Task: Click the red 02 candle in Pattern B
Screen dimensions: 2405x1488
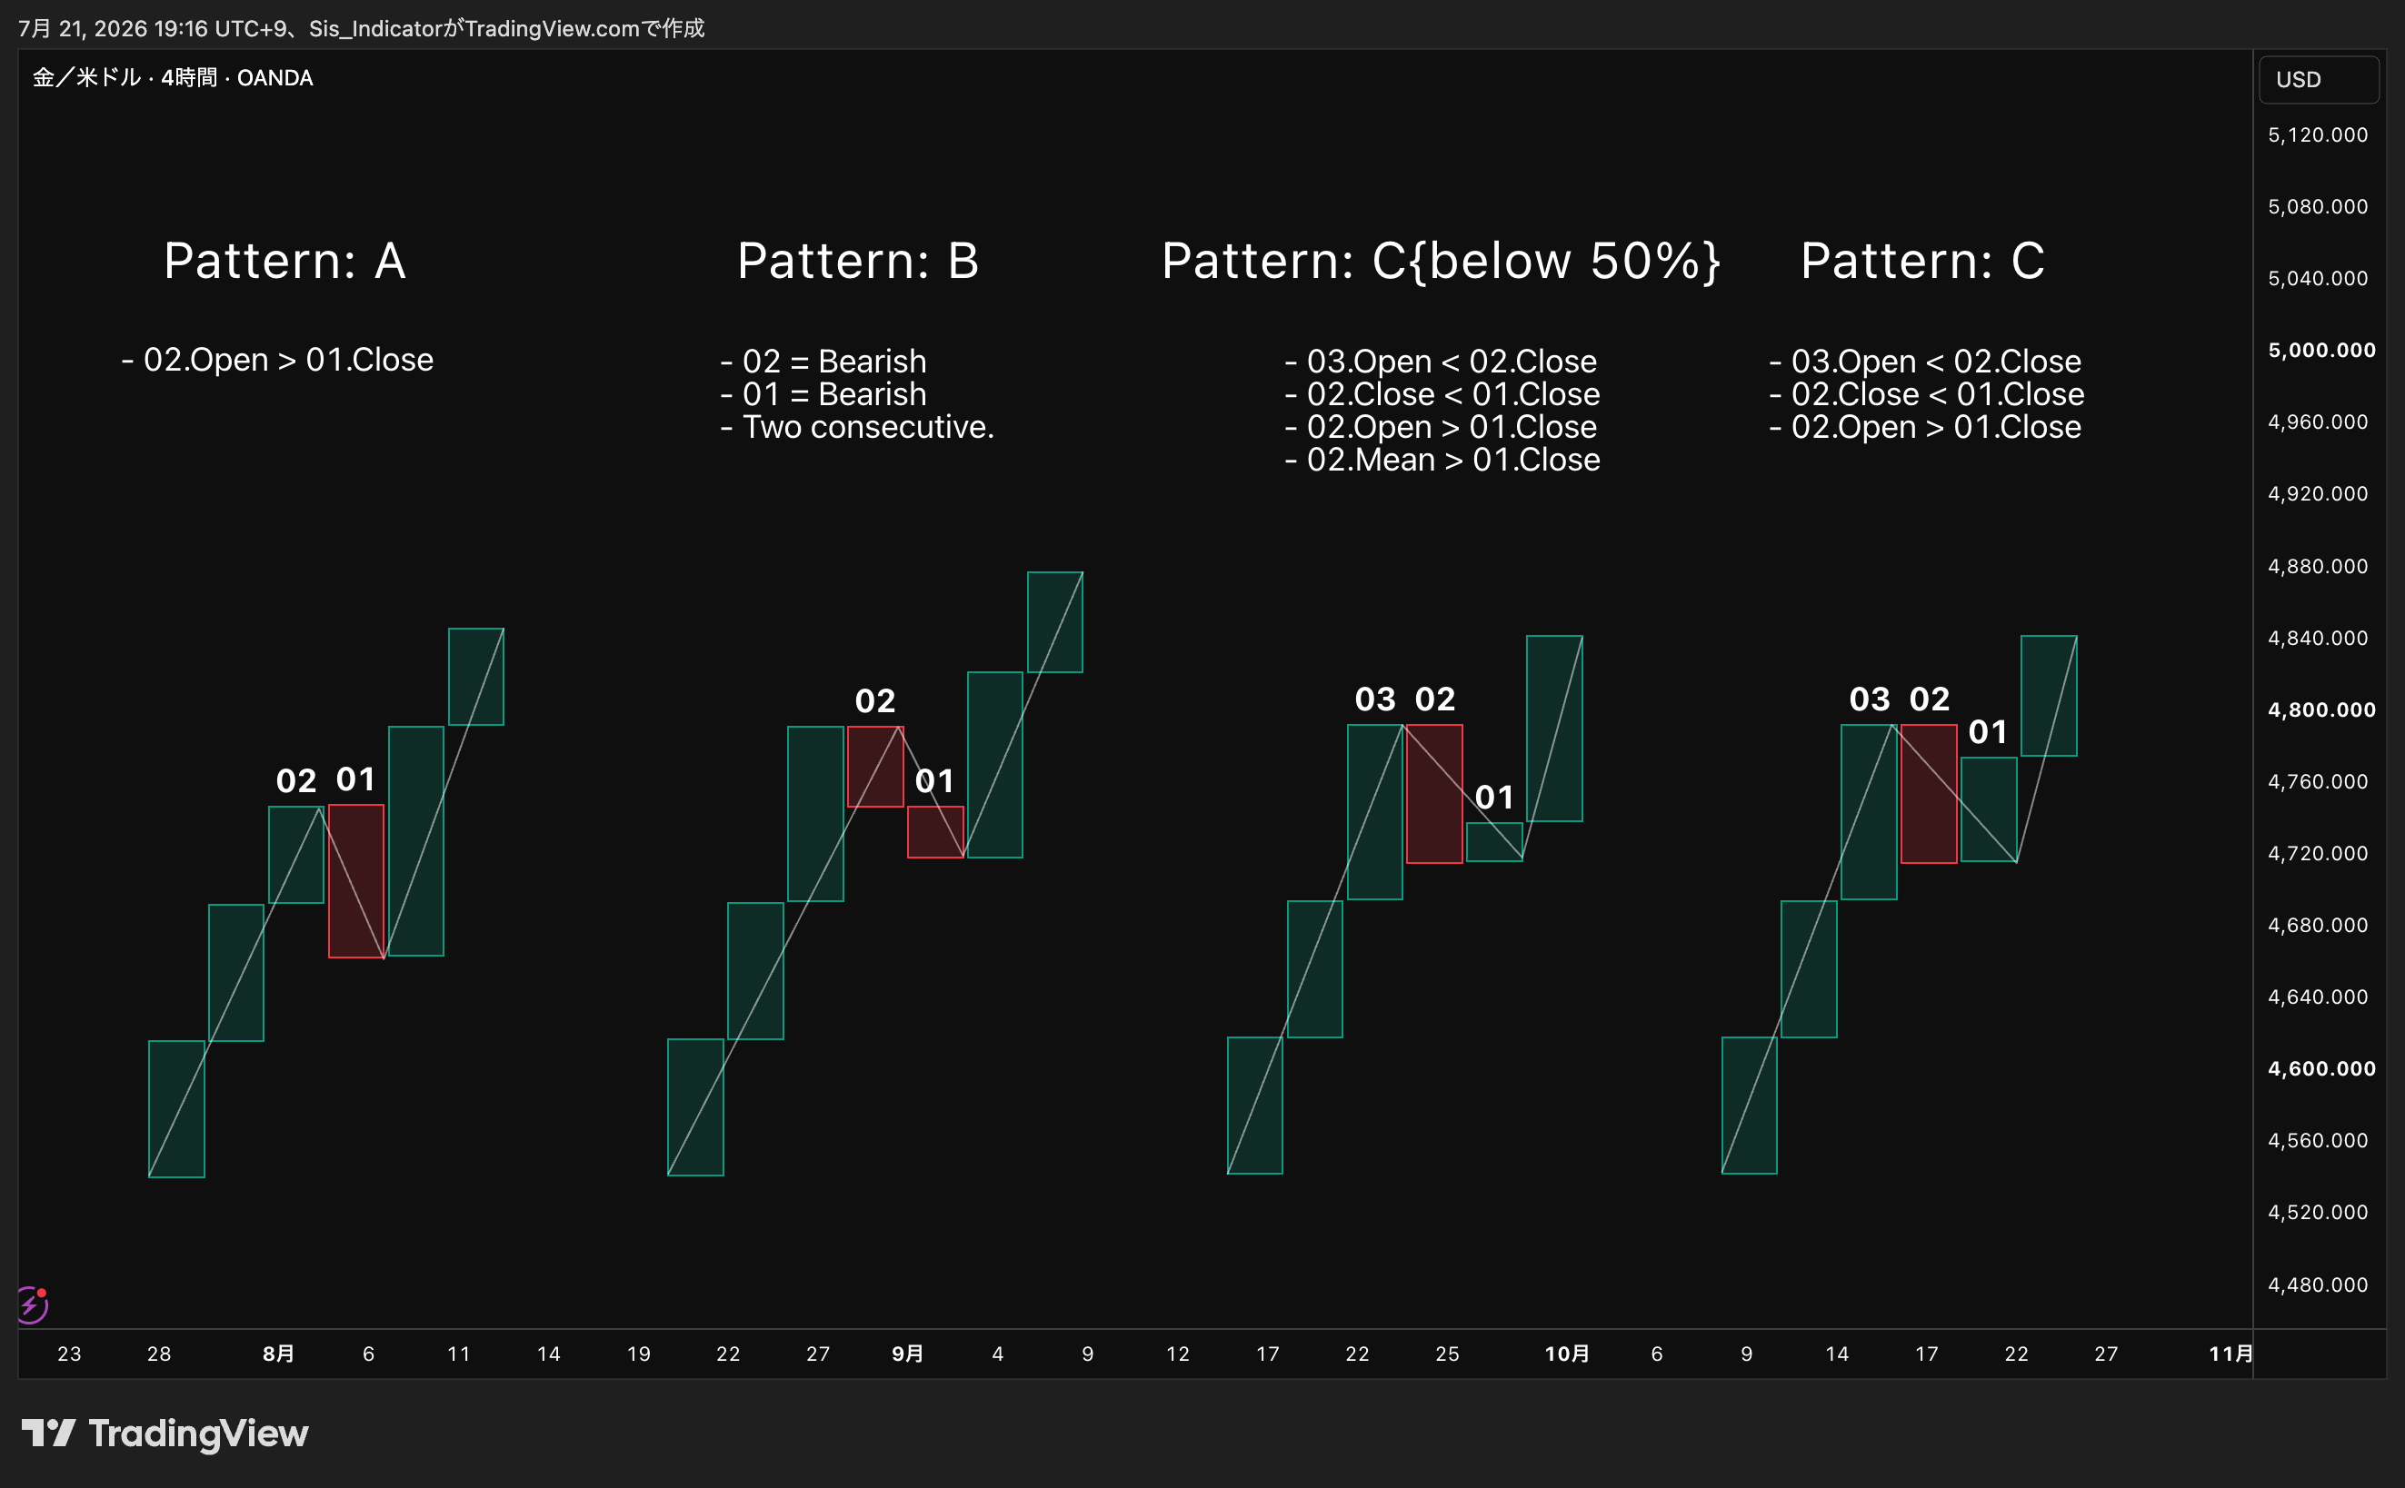Action: pyautogui.click(x=875, y=767)
